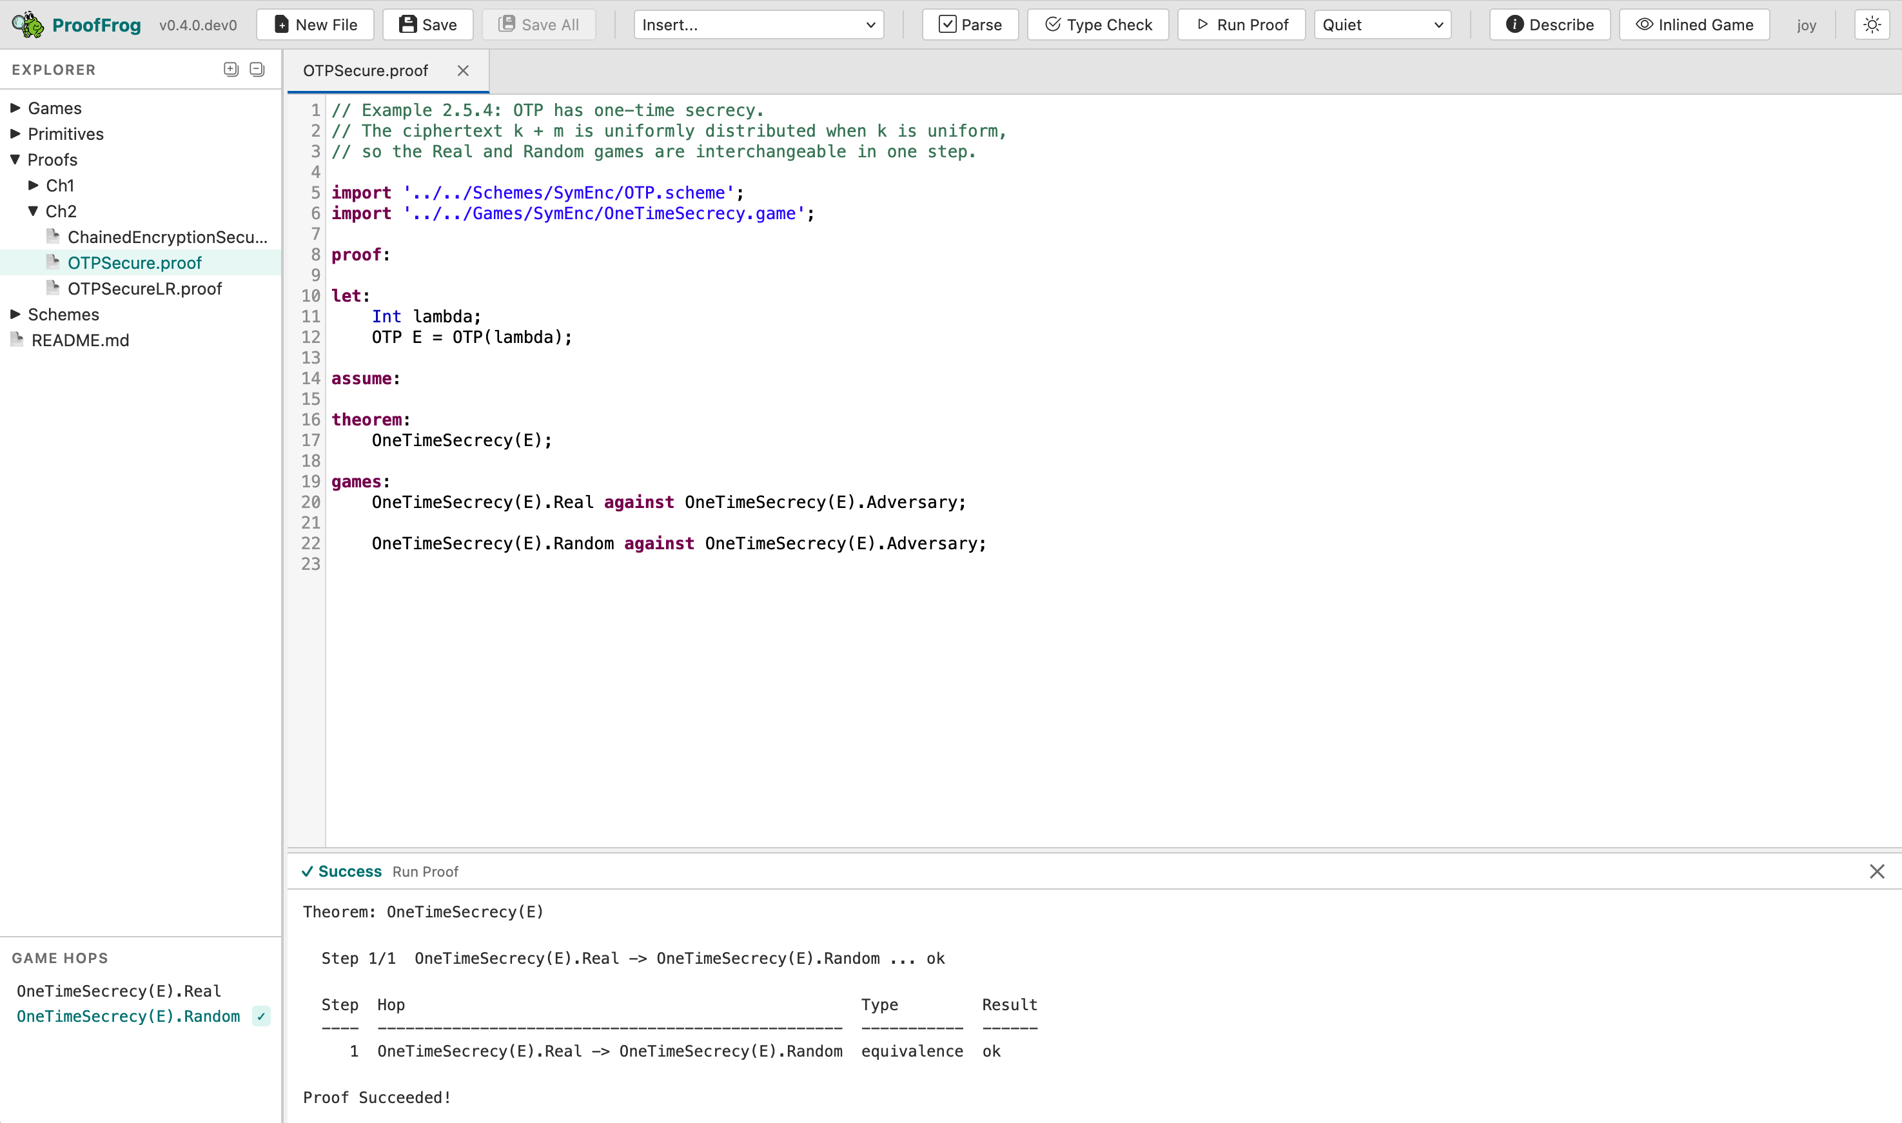Open the Quiet verbosity dropdown
The width and height of the screenshot is (1902, 1123).
click(1382, 25)
